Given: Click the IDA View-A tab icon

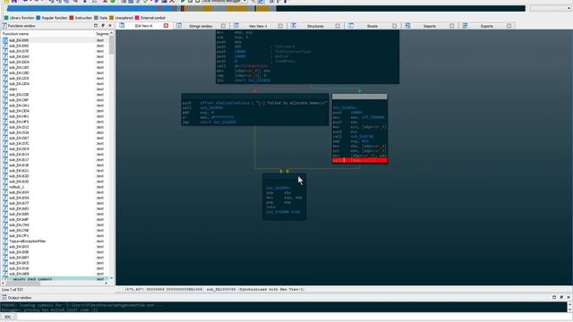Looking at the screenshot, I should [122, 26].
